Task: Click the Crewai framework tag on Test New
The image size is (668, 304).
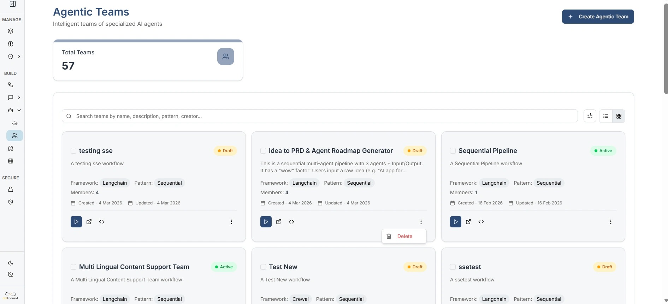Action: (x=301, y=299)
